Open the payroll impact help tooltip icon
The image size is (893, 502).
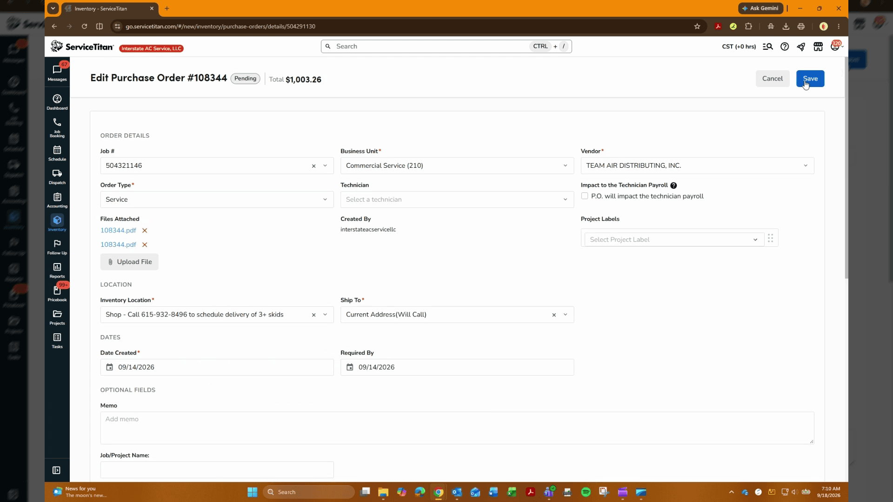pos(673,185)
